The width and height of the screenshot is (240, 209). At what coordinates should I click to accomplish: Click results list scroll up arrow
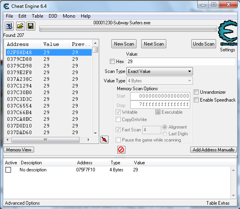pyautogui.click(x=95, y=43)
